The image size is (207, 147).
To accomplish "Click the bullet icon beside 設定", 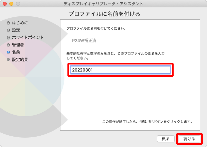I will pyautogui.click(x=8, y=30).
